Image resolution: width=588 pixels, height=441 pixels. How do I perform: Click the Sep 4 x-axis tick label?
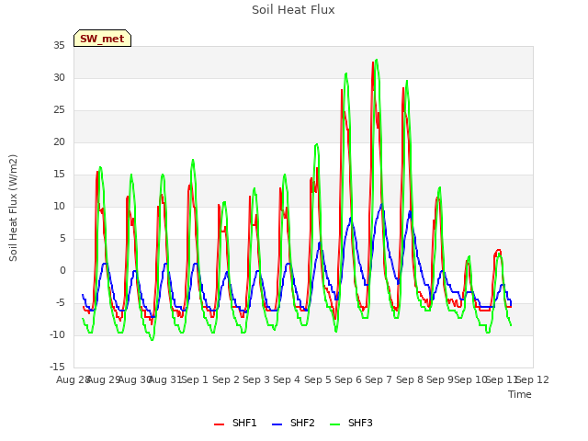[x=287, y=379]
